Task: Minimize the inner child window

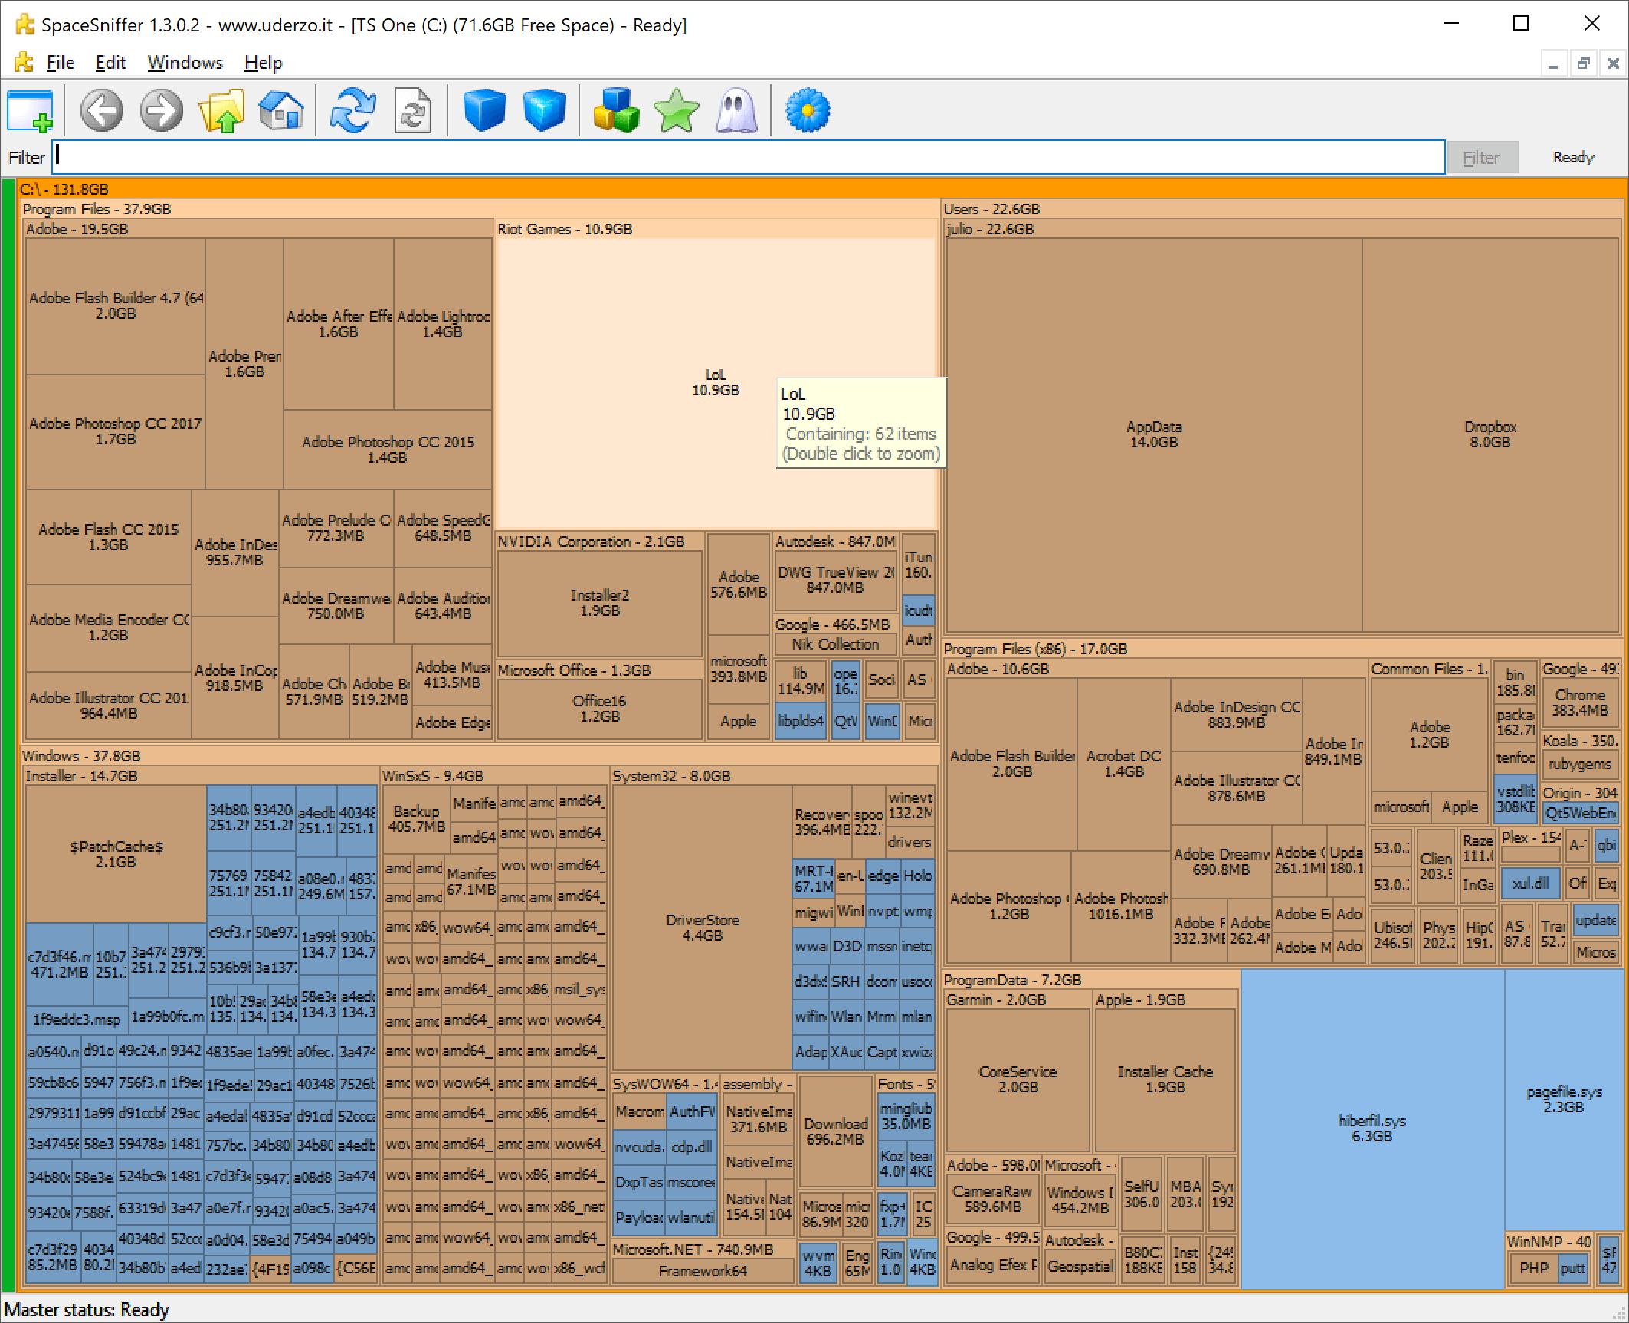Action: pyautogui.click(x=1553, y=64)
